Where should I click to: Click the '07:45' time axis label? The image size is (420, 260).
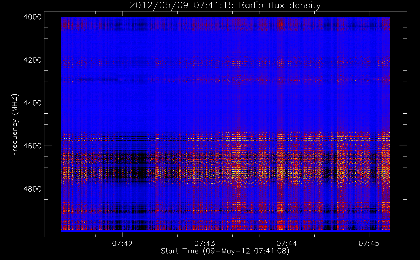pos(369,244)
